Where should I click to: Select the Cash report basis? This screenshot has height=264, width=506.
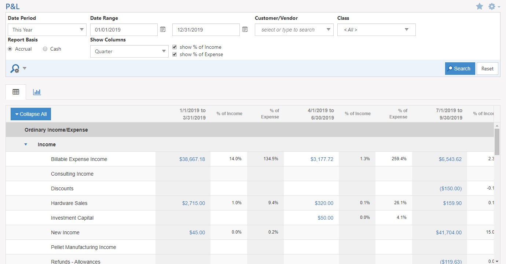45,49
